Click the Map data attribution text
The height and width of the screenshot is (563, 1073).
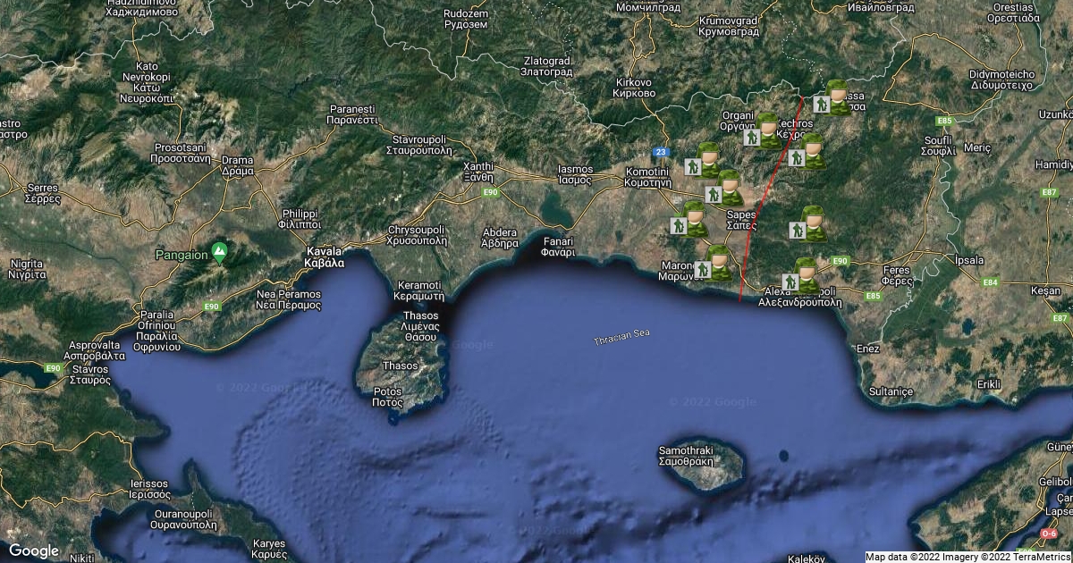968,557
